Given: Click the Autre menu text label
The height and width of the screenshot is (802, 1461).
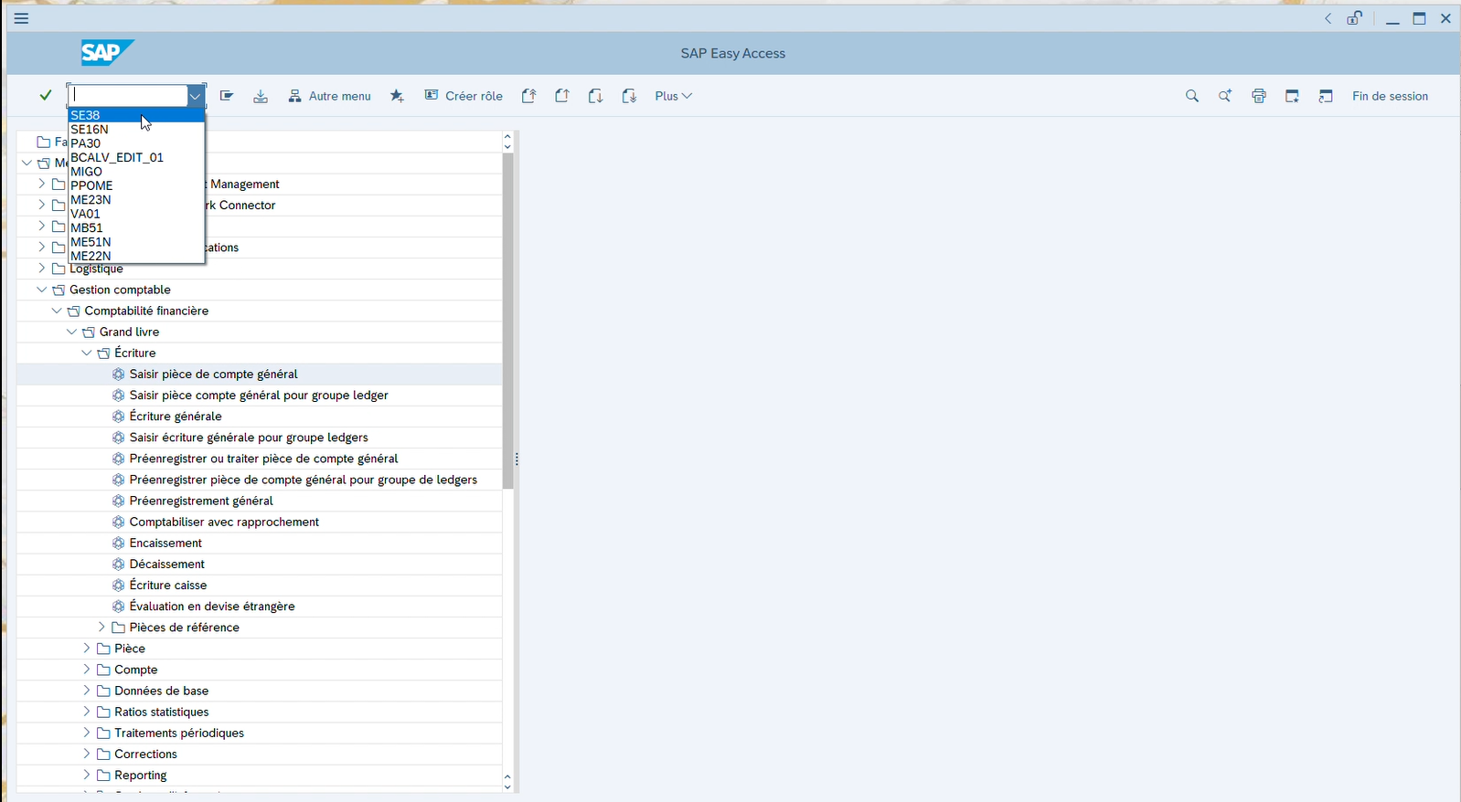Looking at the screenshot, I should [x=340, y=96].
